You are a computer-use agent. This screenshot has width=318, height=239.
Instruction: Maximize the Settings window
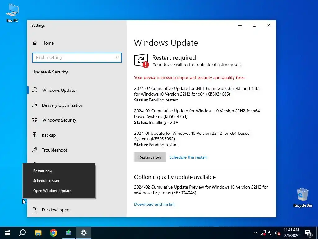254,25
